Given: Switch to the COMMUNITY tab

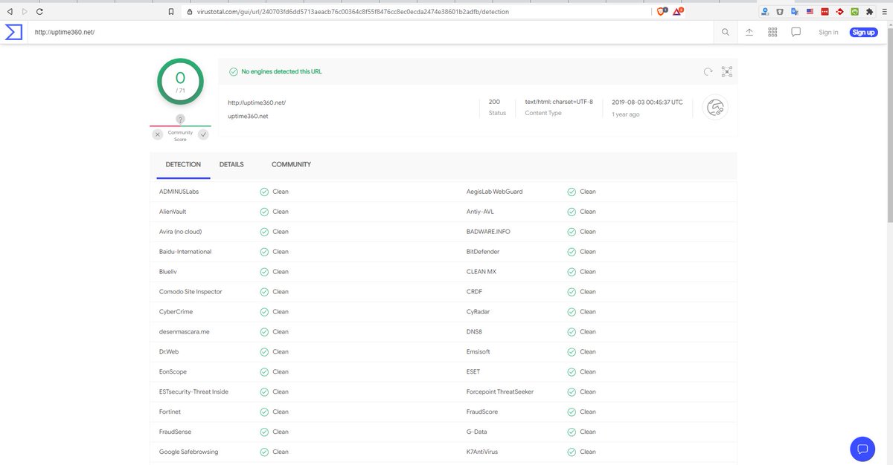Looking at the screenshot, I should pyautogui.click(x=291, y=165).
